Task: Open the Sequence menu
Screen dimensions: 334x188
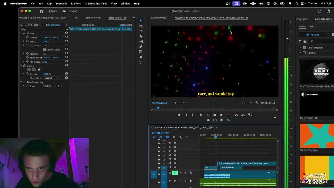Action: [61, 3]
